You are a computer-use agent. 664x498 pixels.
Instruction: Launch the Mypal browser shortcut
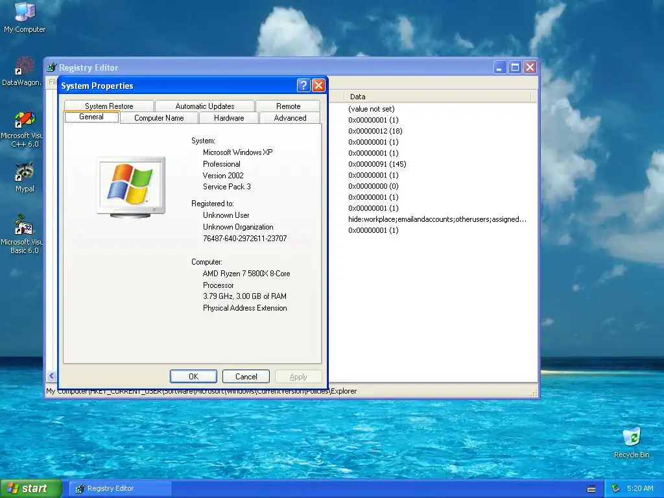point(25,177)
